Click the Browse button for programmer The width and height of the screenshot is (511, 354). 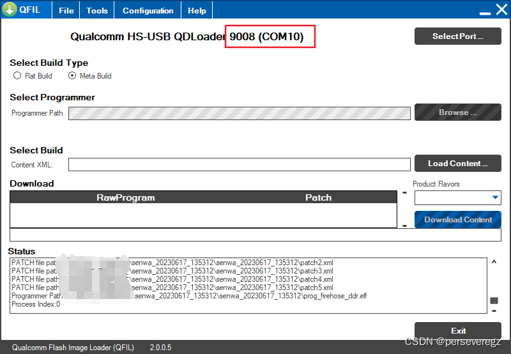coord(457,112)
